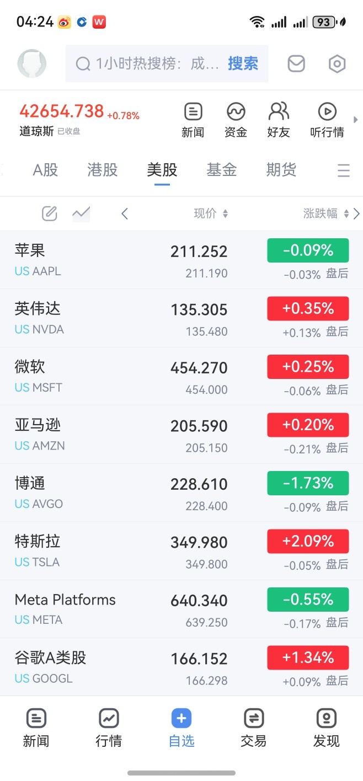Open the 好友 friends icon
363x781 pixels.
279,120
